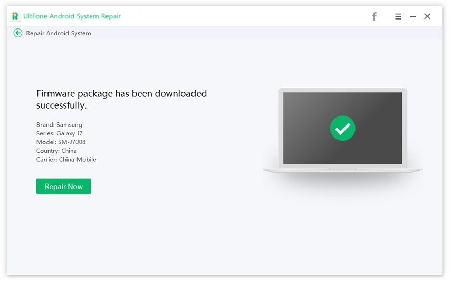Viewport: 451px width, 282px height.
Task: Click the laptop illustration's silver base
Action: click(342, 170)
